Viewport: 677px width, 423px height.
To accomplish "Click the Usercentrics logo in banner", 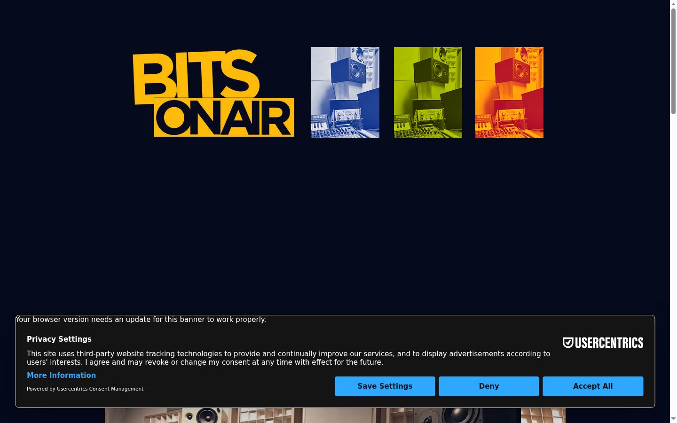I will [x=603, y=343].
